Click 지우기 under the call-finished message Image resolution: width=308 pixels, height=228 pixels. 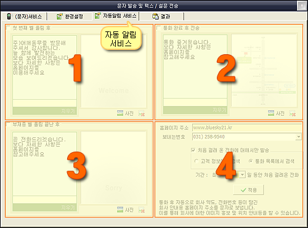tap(195, 110)
